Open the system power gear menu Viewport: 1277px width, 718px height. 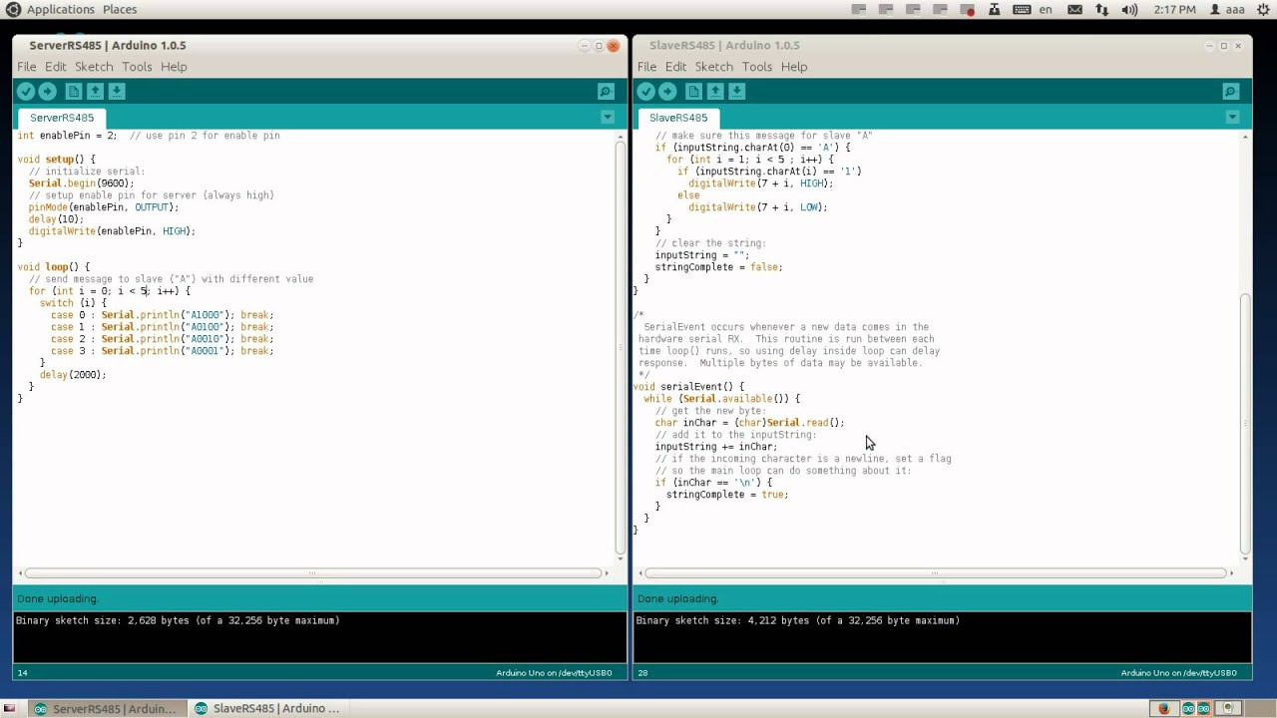[1263, 10]
